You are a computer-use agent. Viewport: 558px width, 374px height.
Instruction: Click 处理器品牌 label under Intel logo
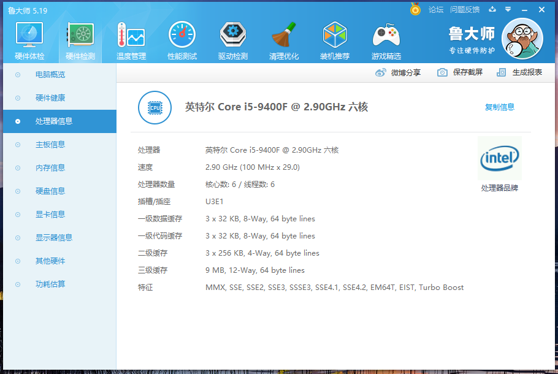(500, 188)
